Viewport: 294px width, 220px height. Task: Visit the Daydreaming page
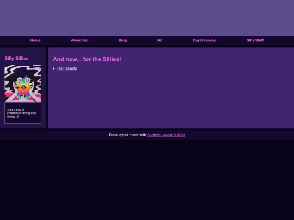click(205, 40)
